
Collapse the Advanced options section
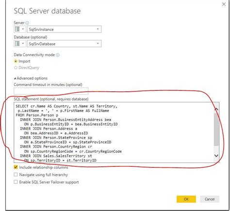(31, 78)
